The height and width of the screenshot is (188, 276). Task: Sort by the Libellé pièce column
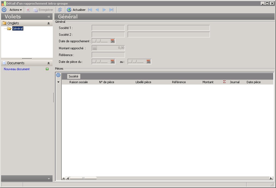point(143,82)
